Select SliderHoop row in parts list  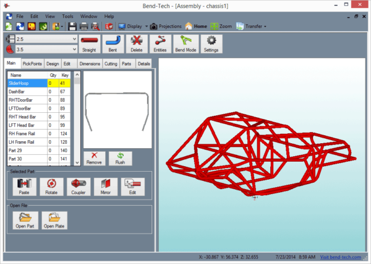tap(39, 83)
